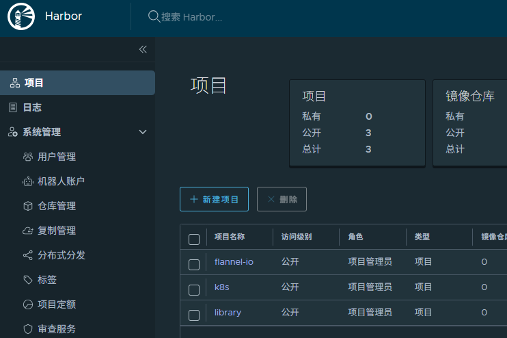Click the 复制管理 cloud icon
Viewport: 507px width, 338px height.
[28, 231]
